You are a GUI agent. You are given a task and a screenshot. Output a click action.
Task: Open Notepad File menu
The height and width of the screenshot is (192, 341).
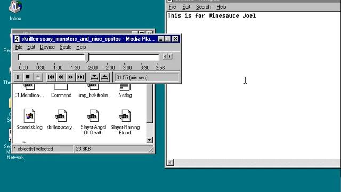pyautogui.click(x=172, y=7)
